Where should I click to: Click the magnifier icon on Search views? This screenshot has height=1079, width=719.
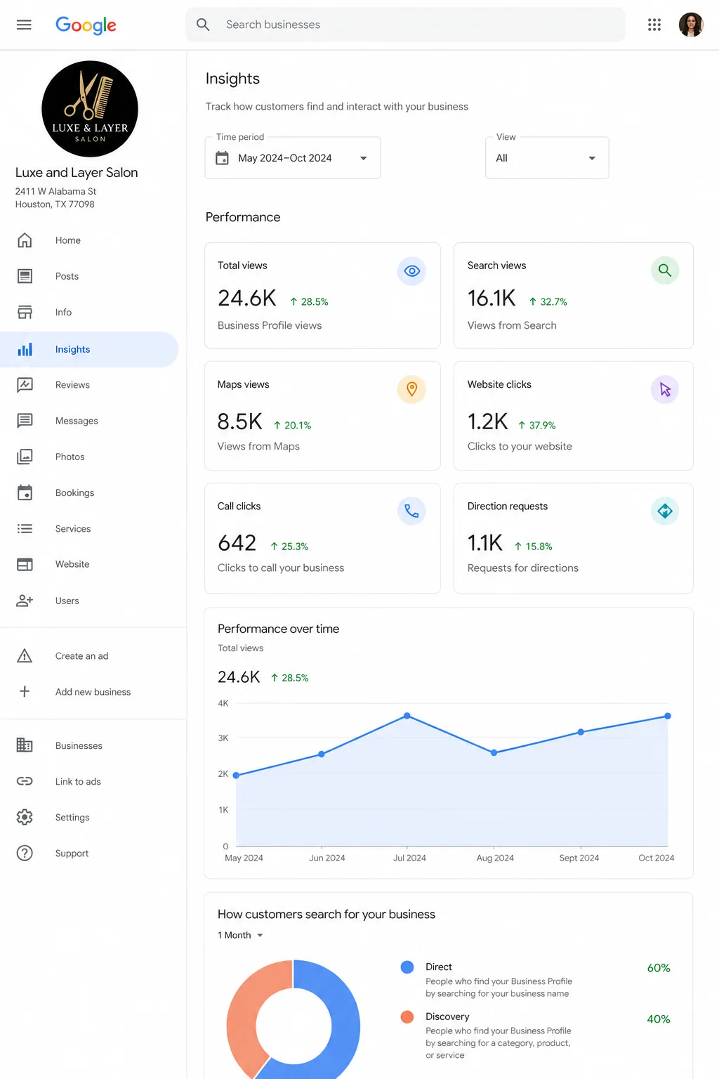(665, 270)
